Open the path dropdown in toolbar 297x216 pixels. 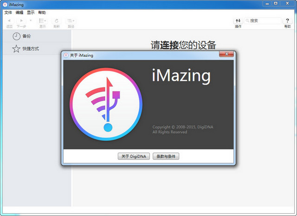tap(71, 20)
